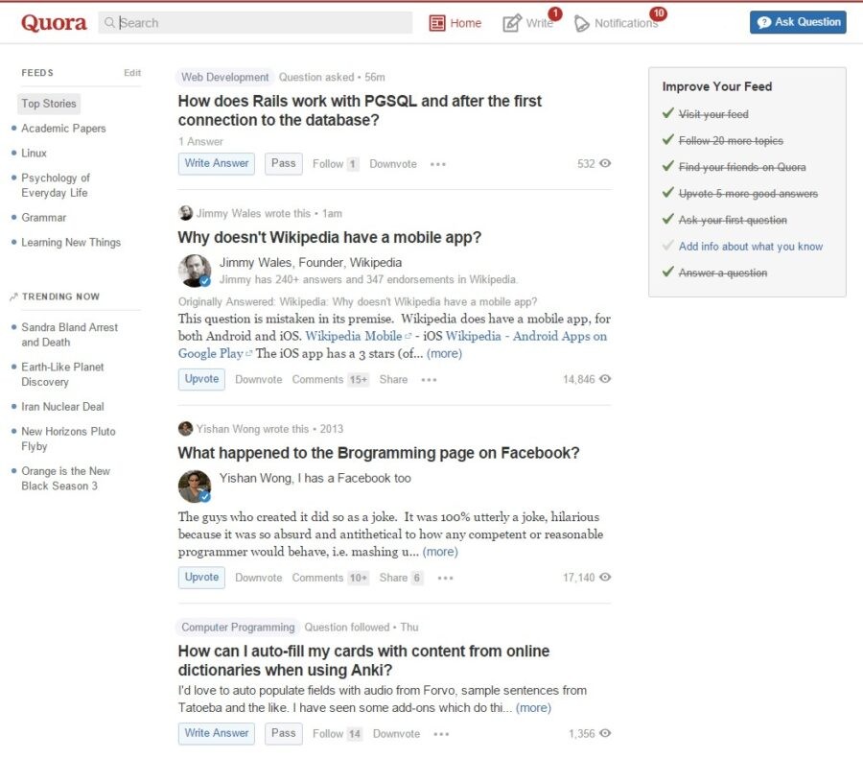Screen dimensions: 863x759
Task: Open trending topic Earth-Like Planet Discovery
Action: (x=62, y=374)
